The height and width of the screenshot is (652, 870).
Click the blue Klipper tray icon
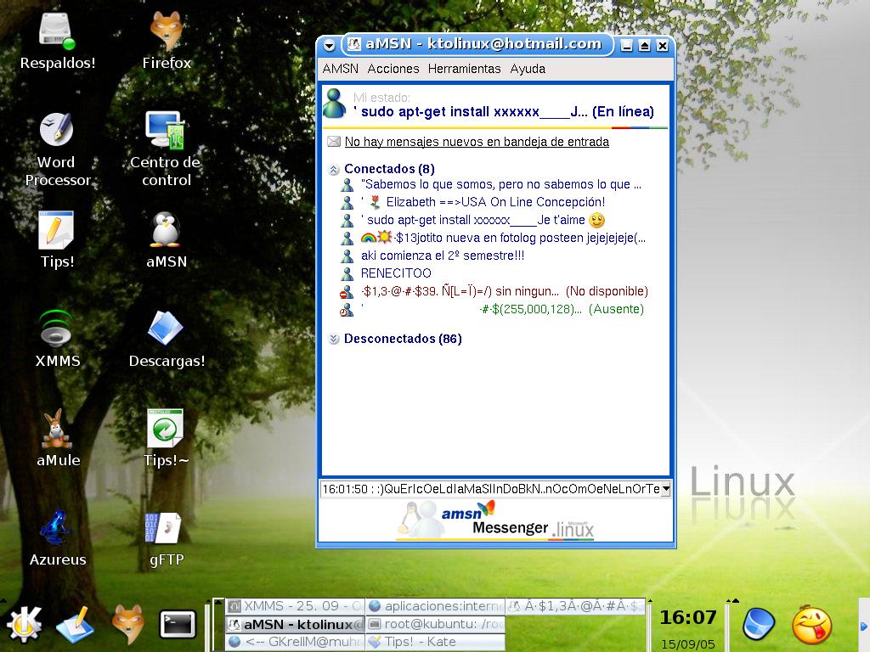click(x=759, y=624)
